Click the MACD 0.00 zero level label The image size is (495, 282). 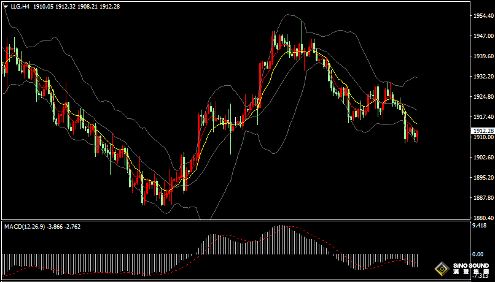pyautogui.click(x=477, y=253)
